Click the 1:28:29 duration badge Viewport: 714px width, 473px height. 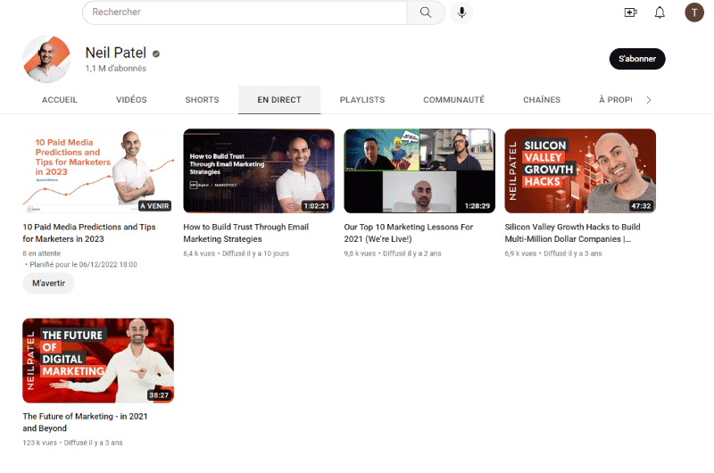(477, 206)
